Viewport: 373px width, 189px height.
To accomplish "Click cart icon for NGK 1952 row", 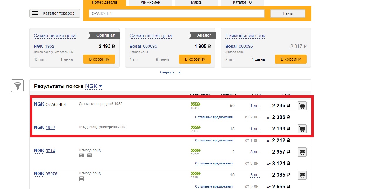I will click(302, 129).
